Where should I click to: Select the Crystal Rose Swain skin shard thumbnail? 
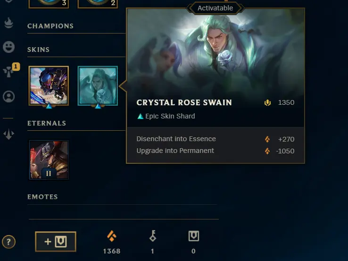point(98,86)
